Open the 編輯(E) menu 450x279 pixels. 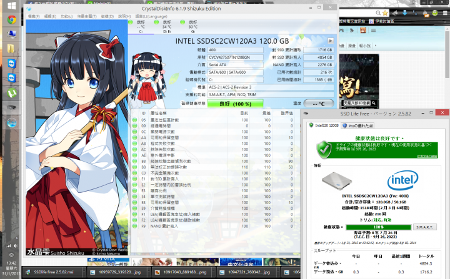click(x=50, y=16)
